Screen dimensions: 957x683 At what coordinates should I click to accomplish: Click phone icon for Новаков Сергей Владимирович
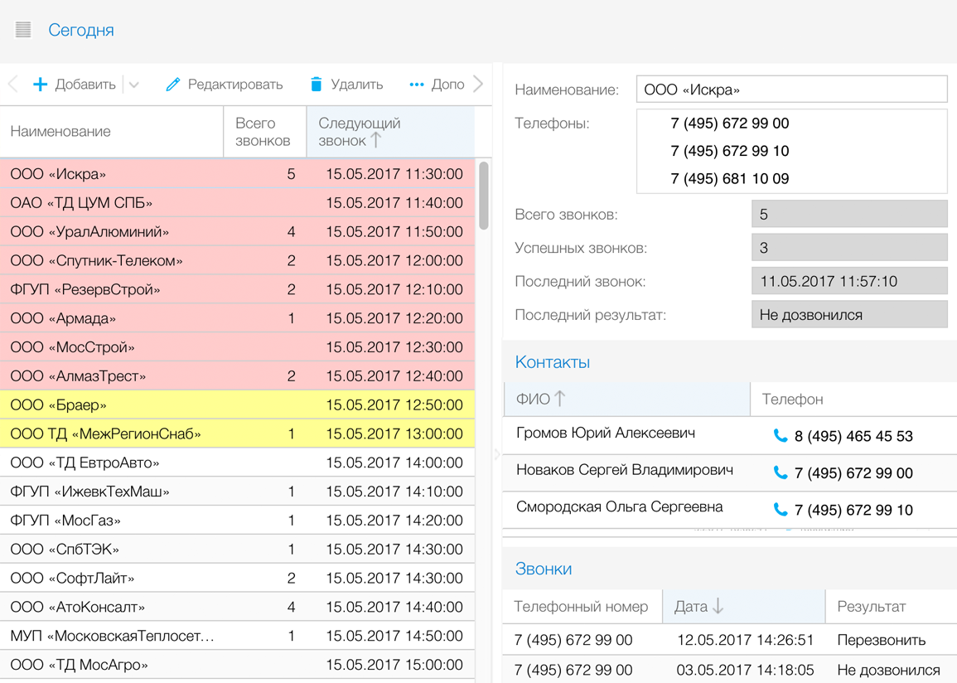pos(780,472)
